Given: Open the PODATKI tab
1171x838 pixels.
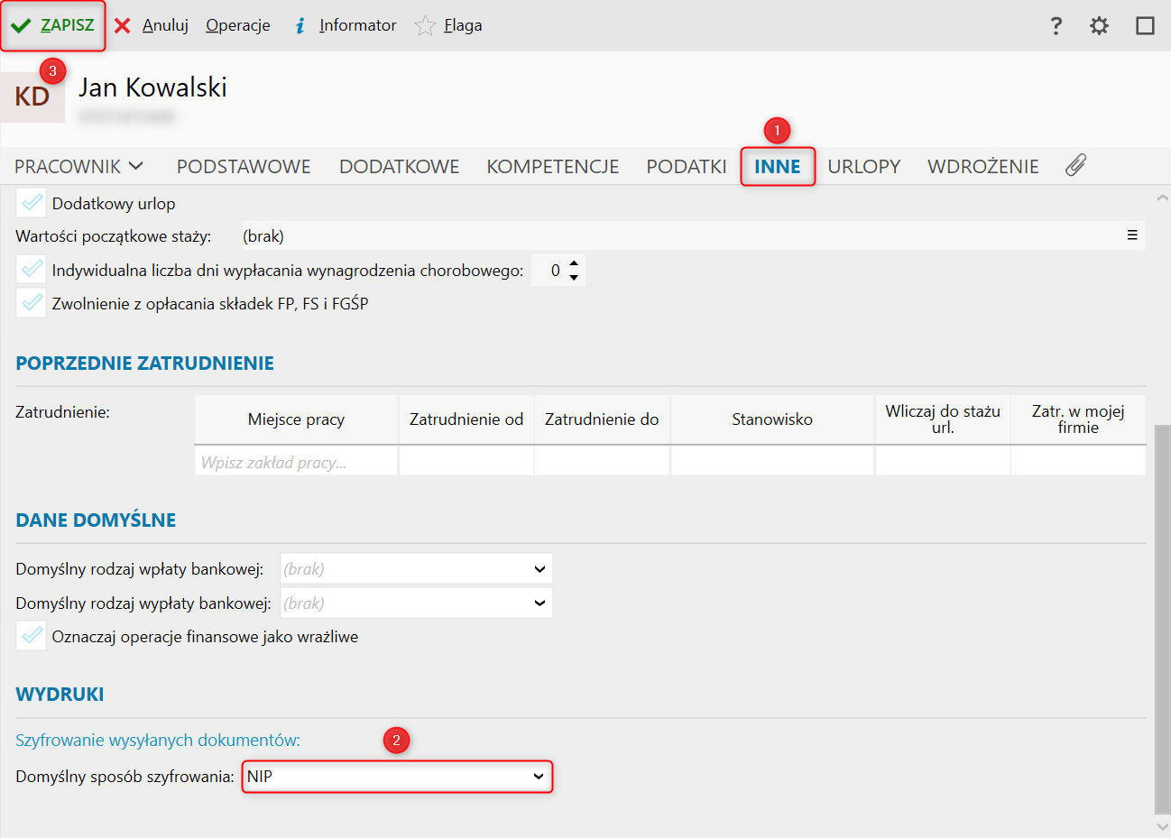Looking at the screenshot, I should 686,167.
